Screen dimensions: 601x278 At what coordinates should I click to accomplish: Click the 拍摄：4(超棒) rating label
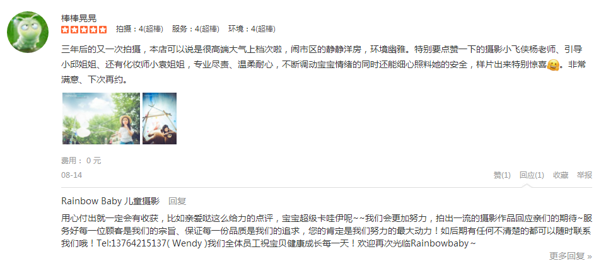point(139,29)
